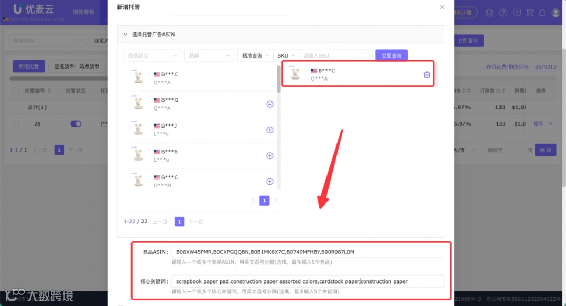Delete the selected B***C ASIN via trash icon
566x306 pixels.
pyautogui.click(x=427, y=75)
